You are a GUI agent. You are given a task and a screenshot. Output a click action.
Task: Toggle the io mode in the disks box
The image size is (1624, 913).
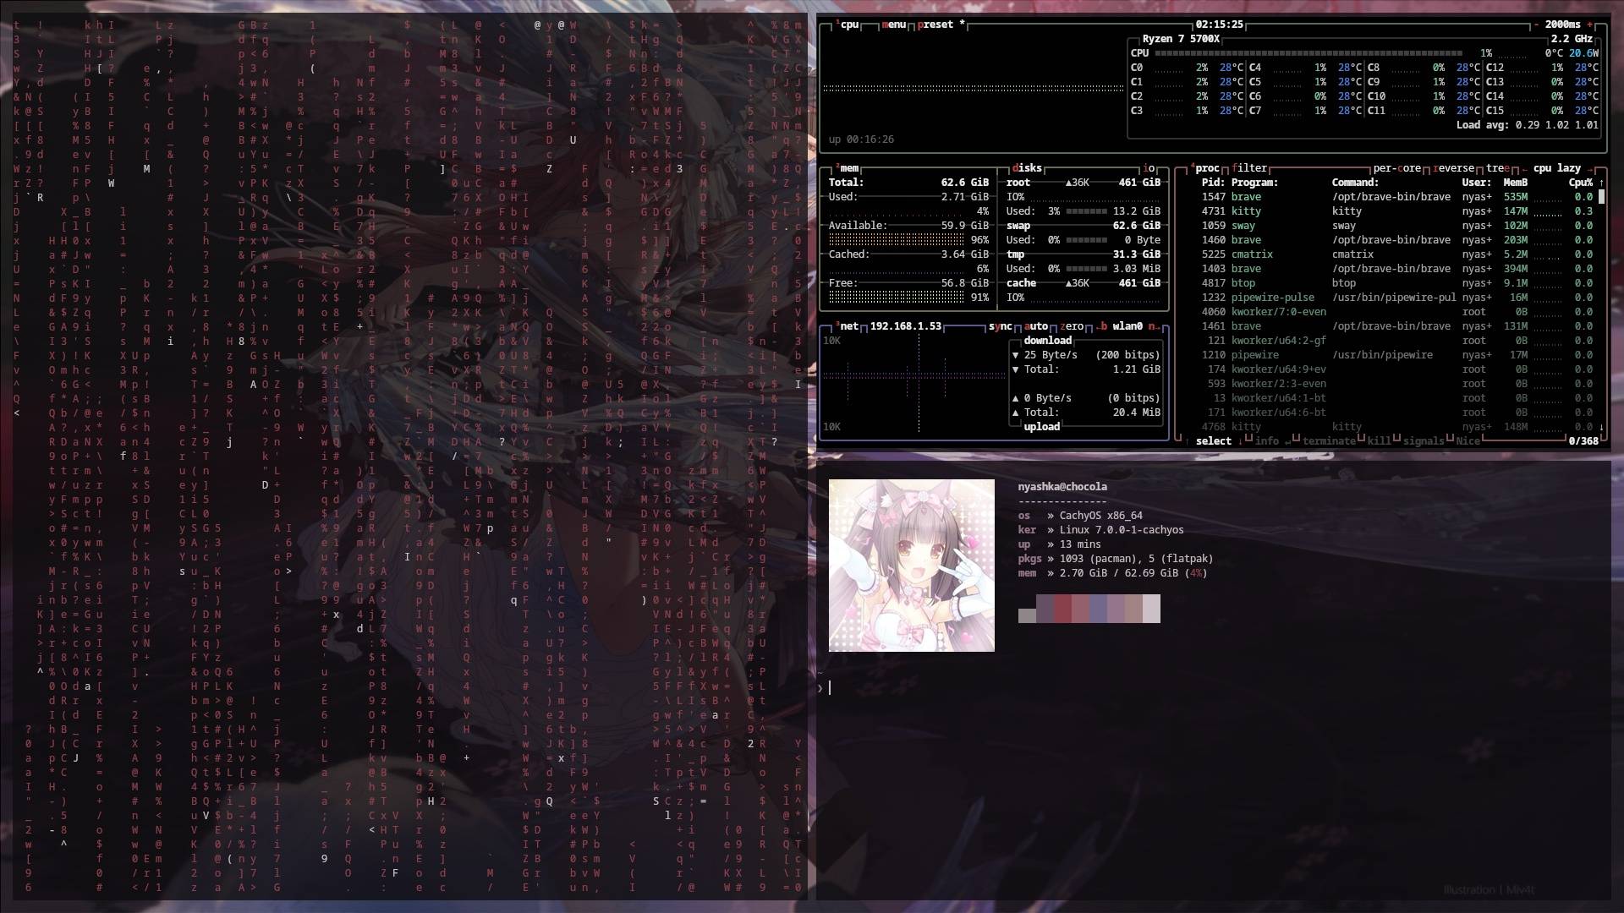(x=1149, y=168)
